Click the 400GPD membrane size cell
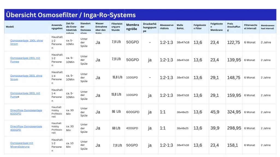The width and height of the screenshot is (280, 157). (x=132, y=128)
